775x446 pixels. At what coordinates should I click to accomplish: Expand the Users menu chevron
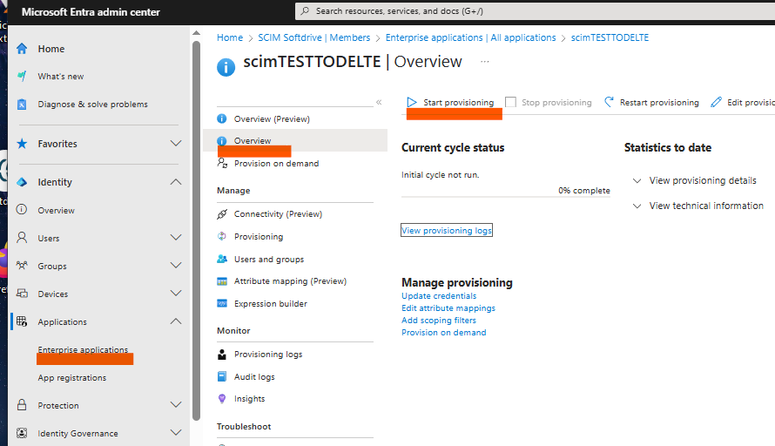coord(175,237)
